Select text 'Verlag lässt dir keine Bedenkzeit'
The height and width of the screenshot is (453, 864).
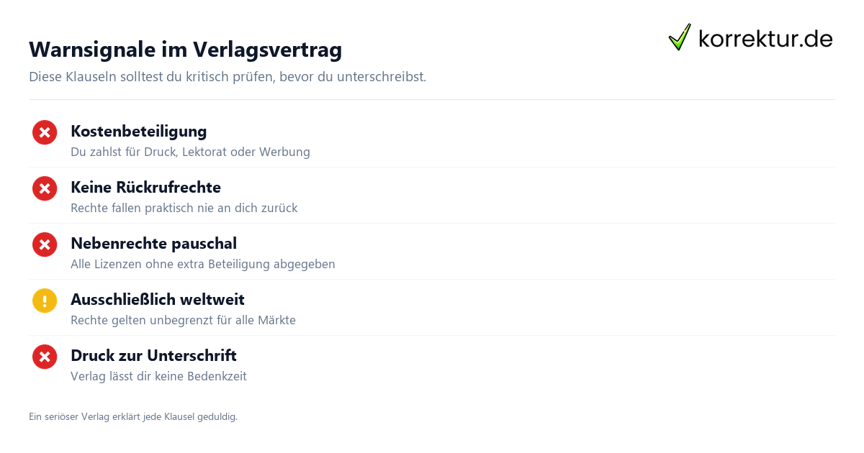(x=158, y=377)
